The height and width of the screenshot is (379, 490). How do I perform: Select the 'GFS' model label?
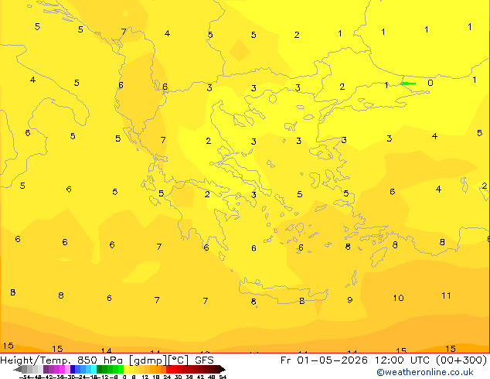[x=204, y=360]
